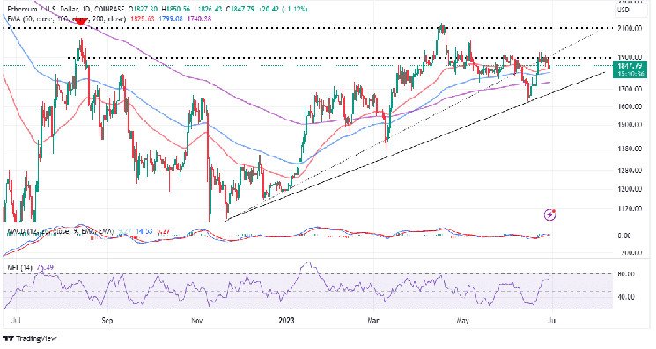
Task: Click the red 50 EMA value 1825.63
Action: point(143,18)
